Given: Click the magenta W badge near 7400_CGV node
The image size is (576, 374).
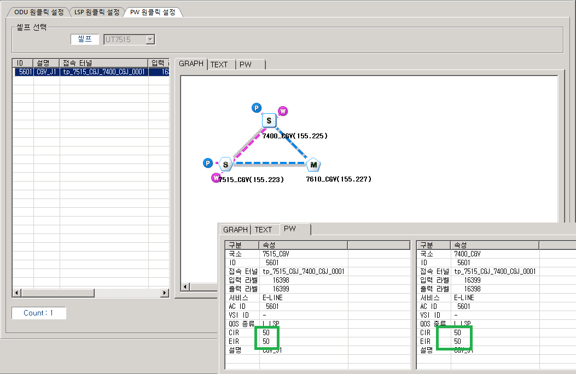Looking at the screenshot, I should (x=282, y=111).
